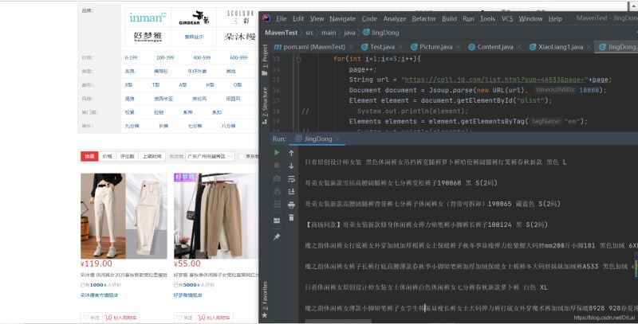Open the 朵沐缦官方旗舰店 shop link
Image resolution: width=638 pixels, height=324 pixels.
(99, 295)
